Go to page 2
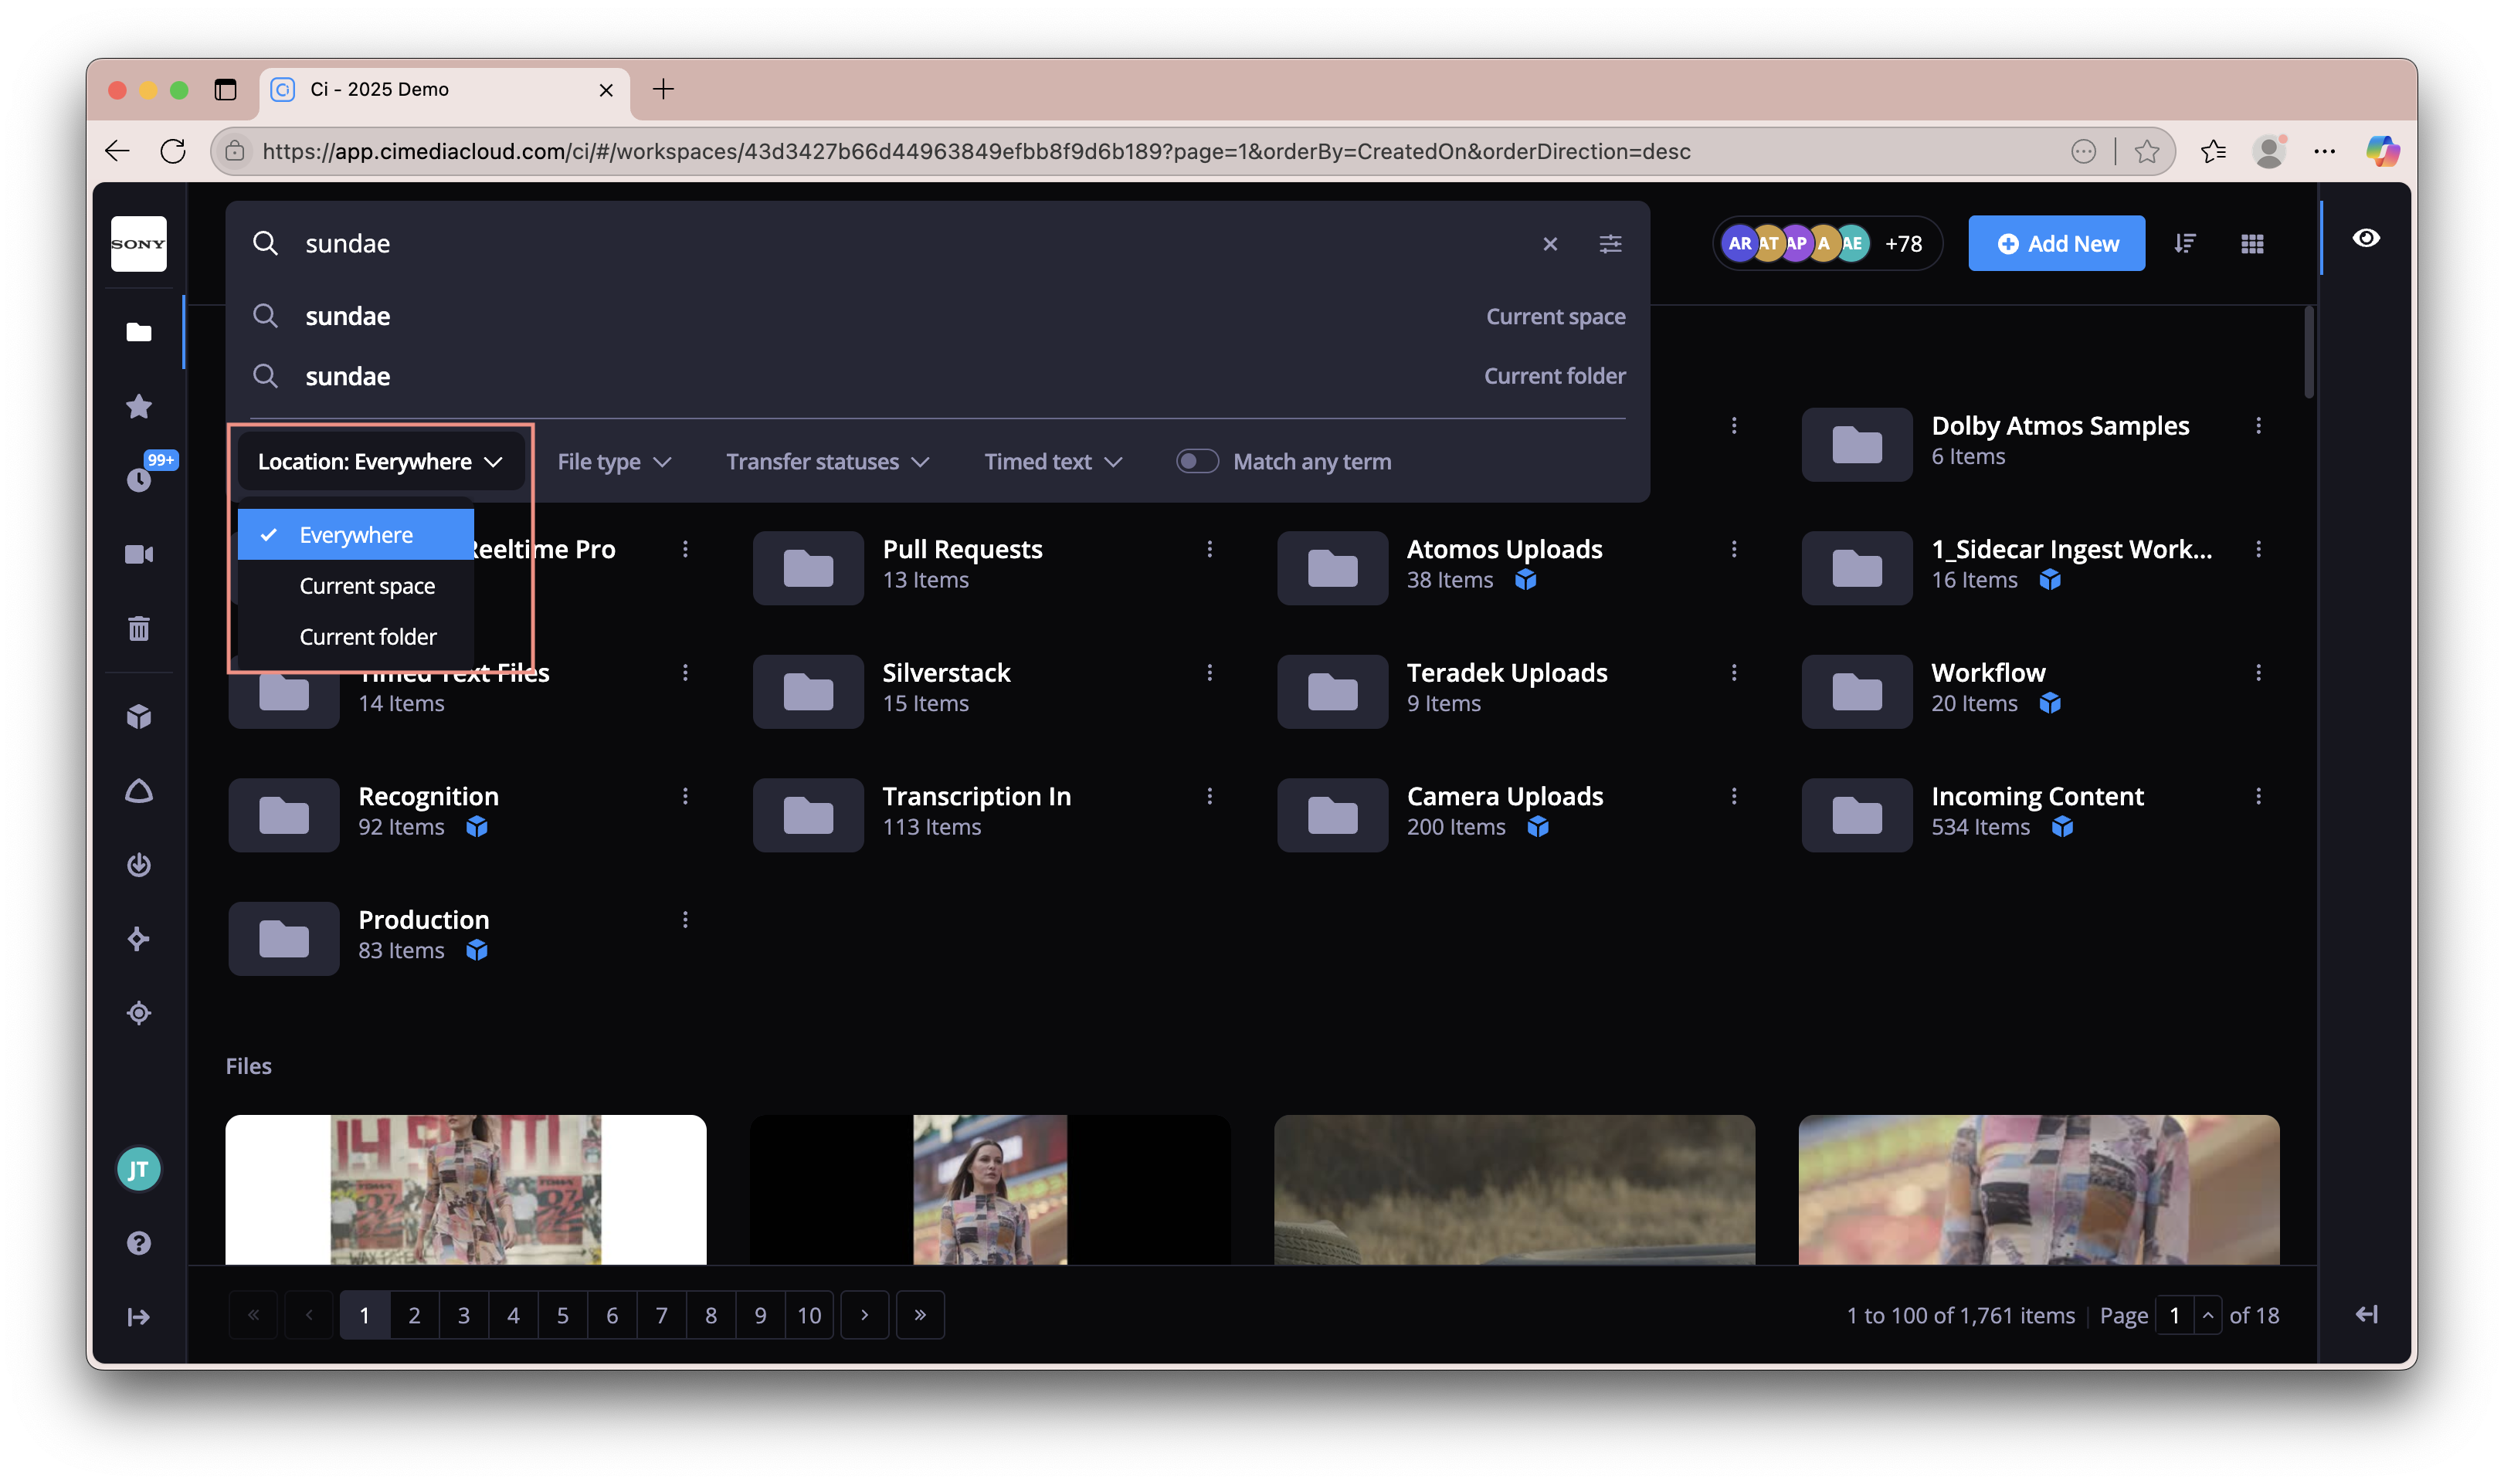Screen dimensions: 2504x1484 point(414,1315)
